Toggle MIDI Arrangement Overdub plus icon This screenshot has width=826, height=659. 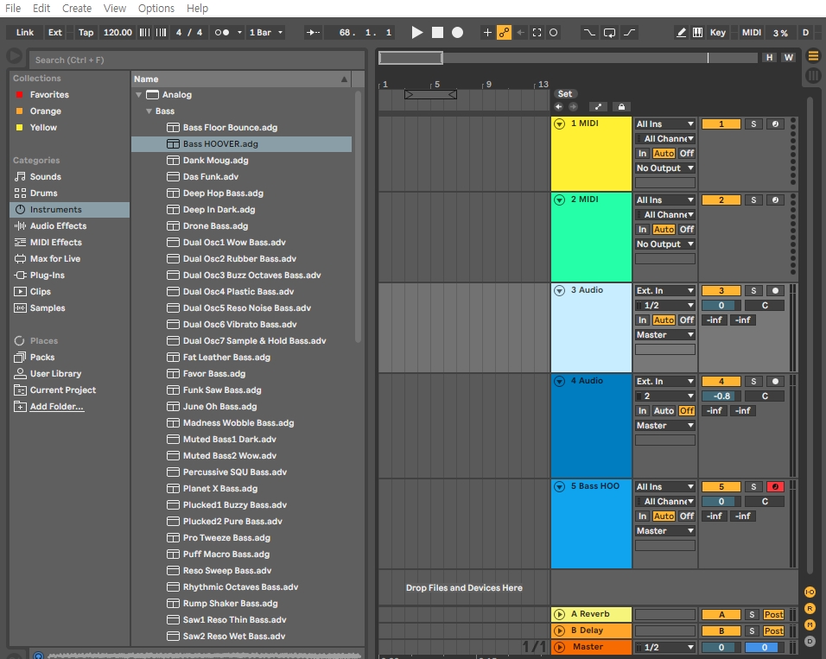tap(487, 33)
